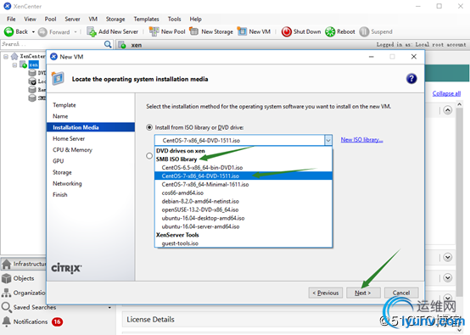The image size is (470, 335).
Task: Click the red Shut Down icon
Action: pyautogui.click(x=286, y=31)
